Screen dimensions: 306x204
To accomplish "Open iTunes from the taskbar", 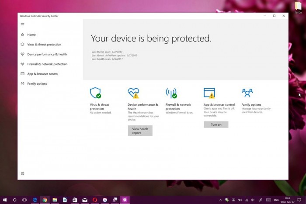I will [105, 200].
